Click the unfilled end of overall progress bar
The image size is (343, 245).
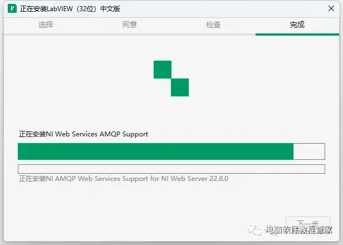[309, 151]
